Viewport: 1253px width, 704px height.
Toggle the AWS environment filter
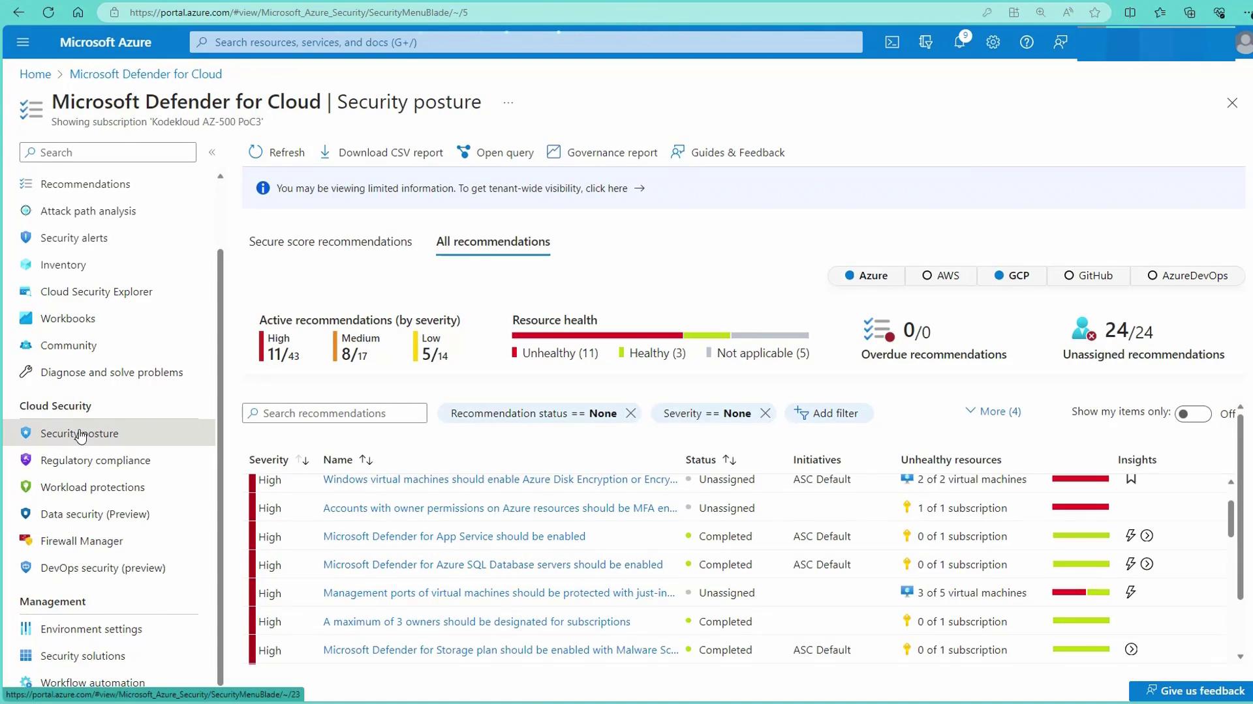tap(940, 276)
